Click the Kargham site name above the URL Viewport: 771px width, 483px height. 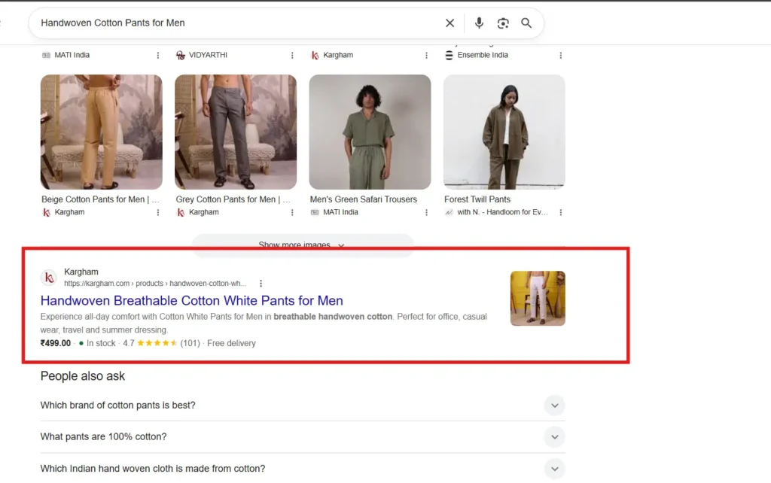81,272
